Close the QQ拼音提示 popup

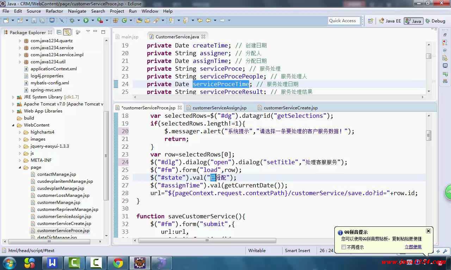tap(428, 231)
